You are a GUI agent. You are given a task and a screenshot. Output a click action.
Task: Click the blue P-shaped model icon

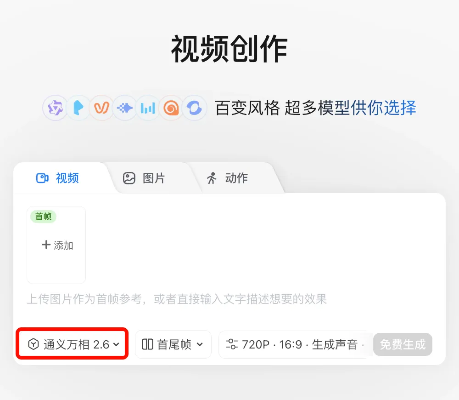point(78,108)
